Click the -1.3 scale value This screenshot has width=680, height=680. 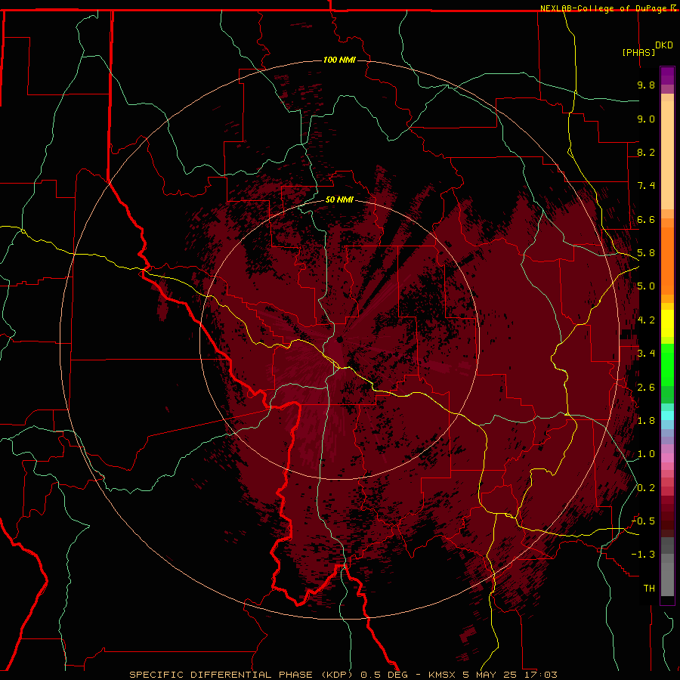click(644, 555)
